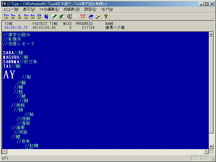
Task: Click the horizontal scrollbar right arrow
Action: click(206, 151)
